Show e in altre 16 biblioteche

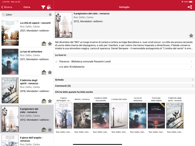tap(72, 67)
